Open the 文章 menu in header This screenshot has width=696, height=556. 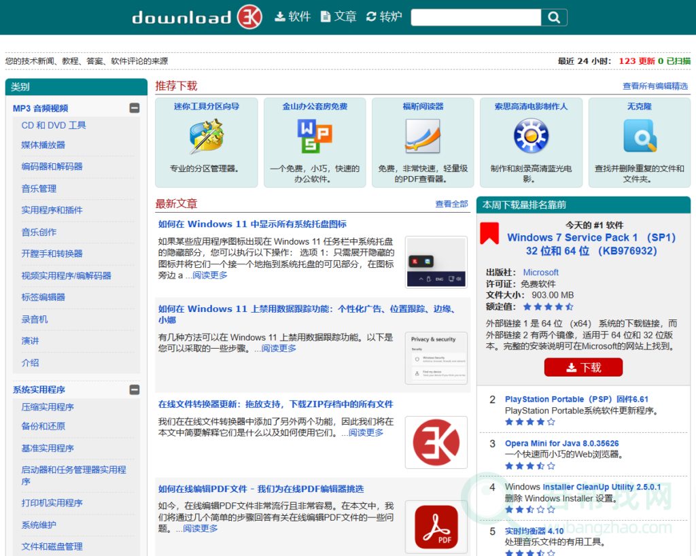(338, 17)
